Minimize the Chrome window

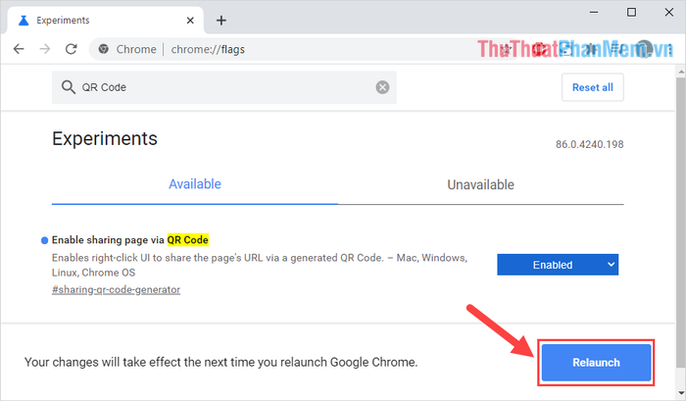594,13
